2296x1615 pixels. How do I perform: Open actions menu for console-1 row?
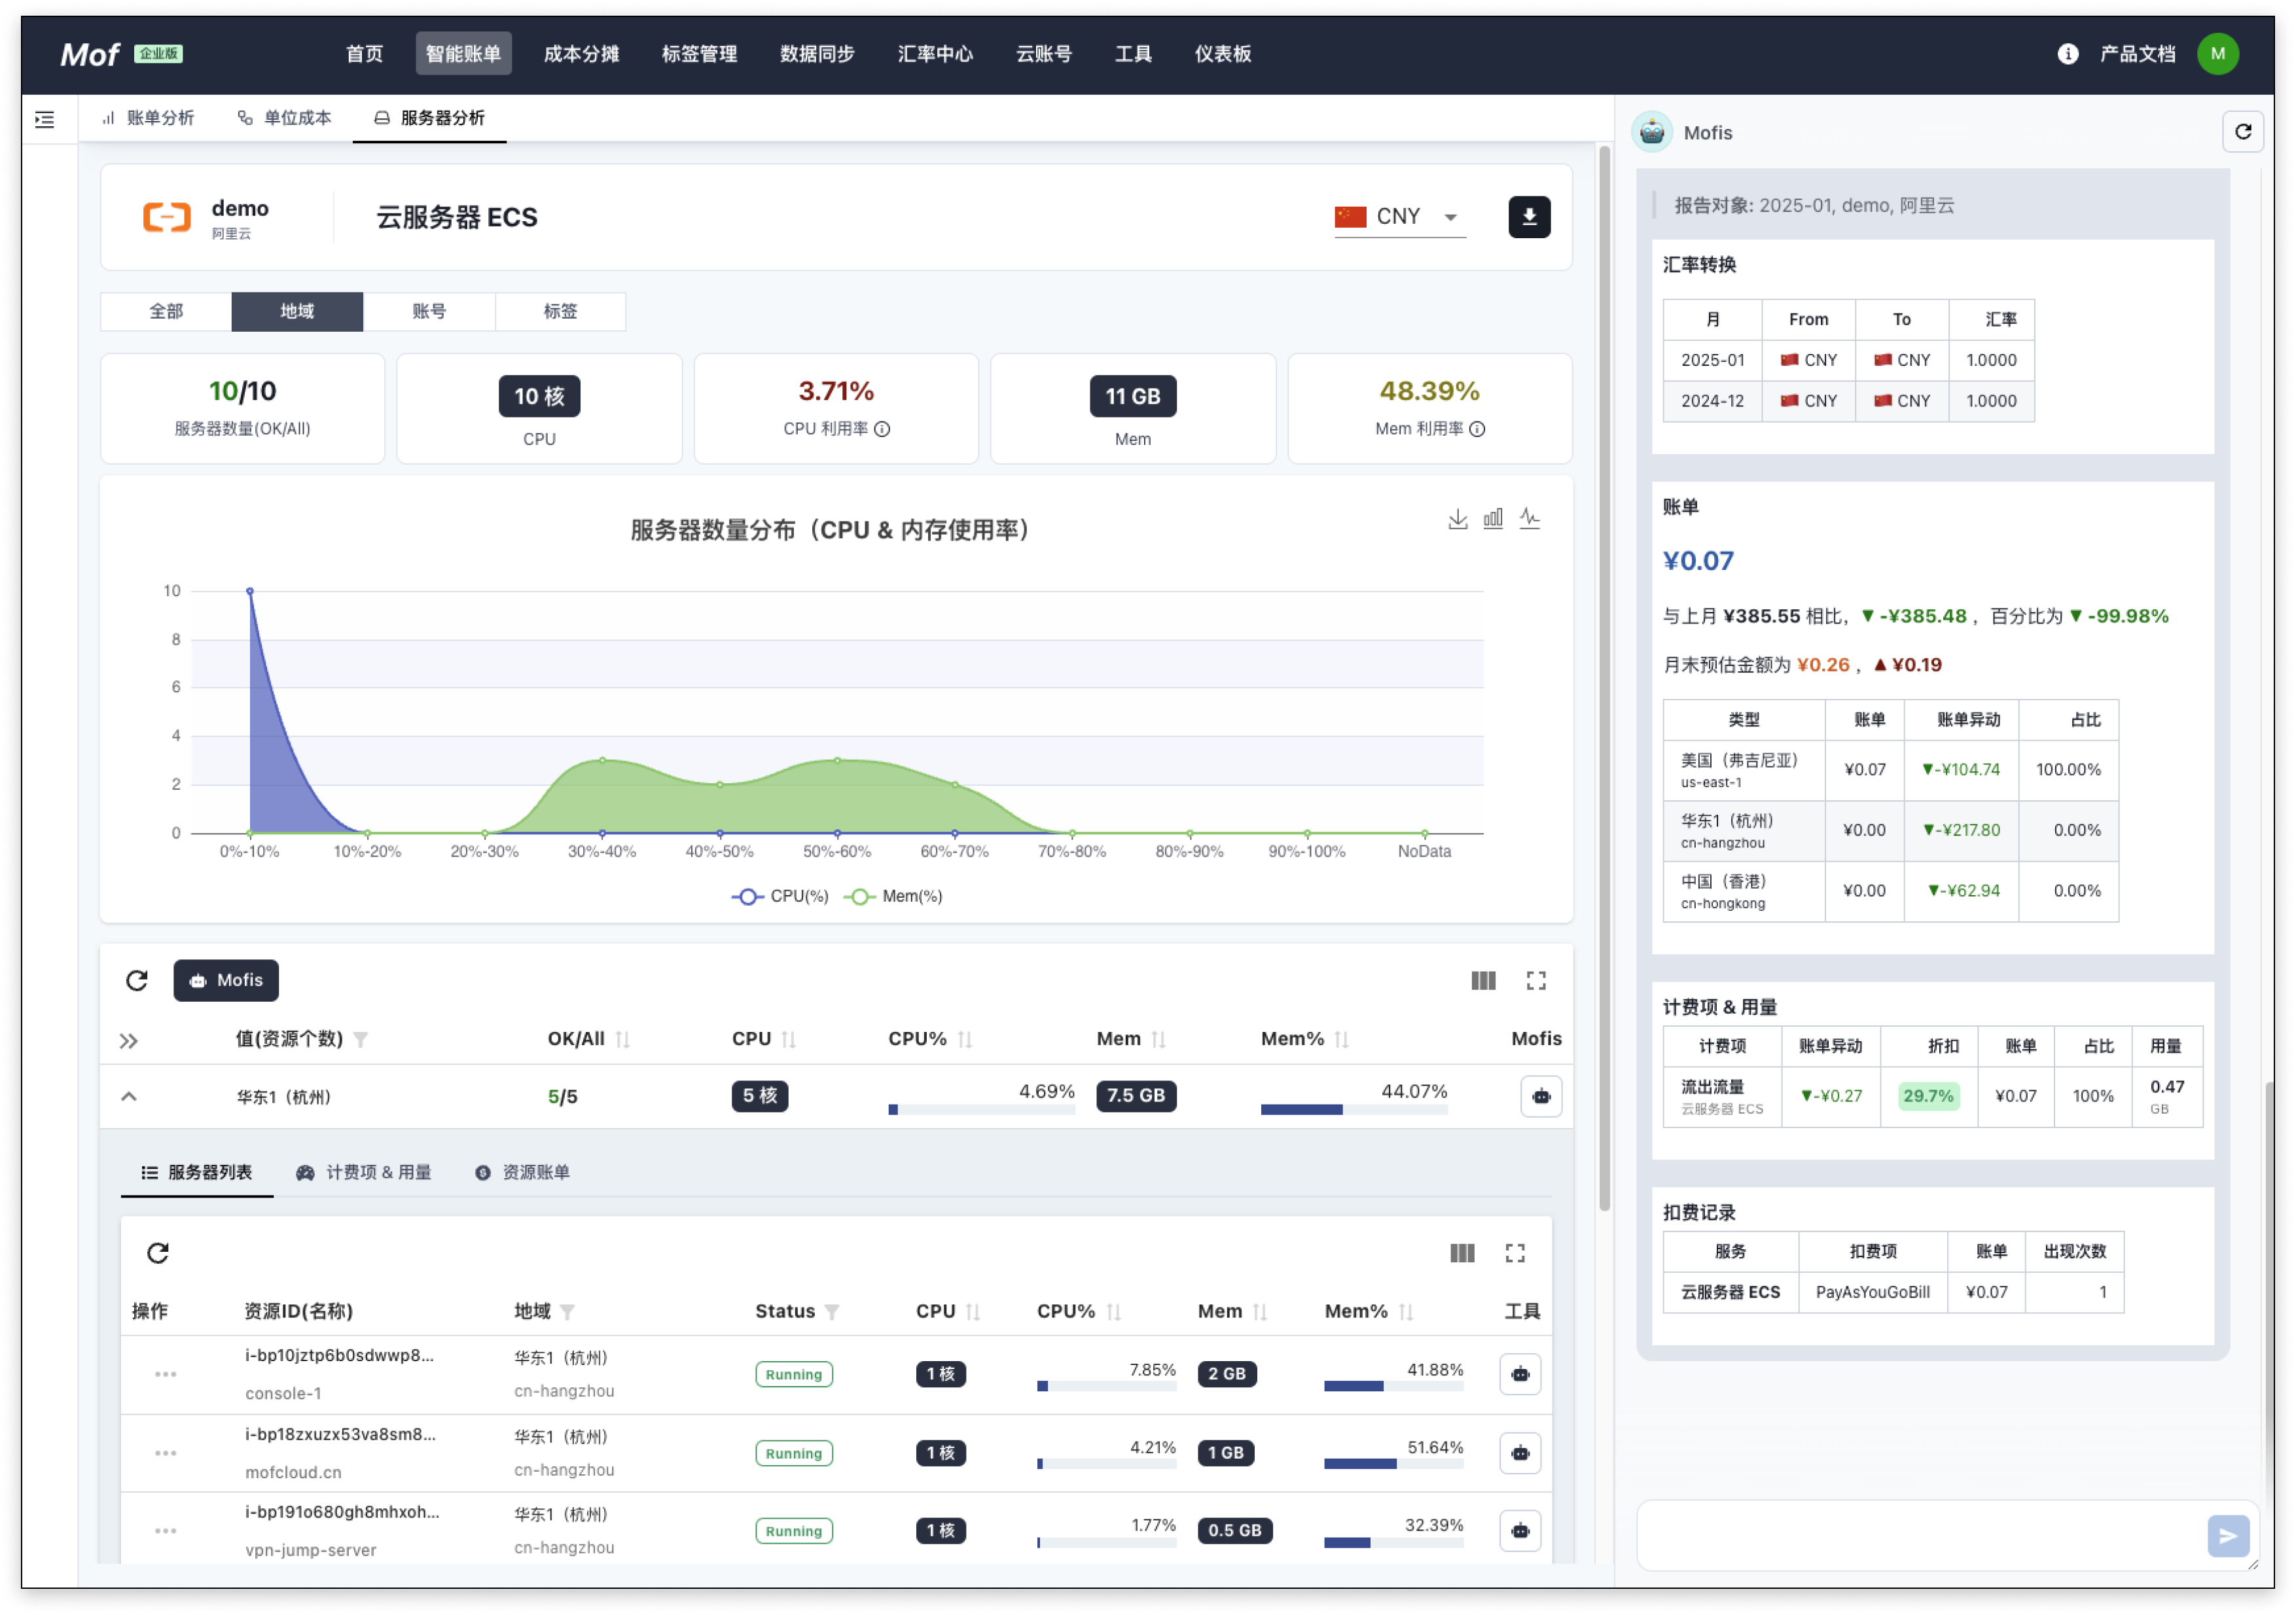166,1374
